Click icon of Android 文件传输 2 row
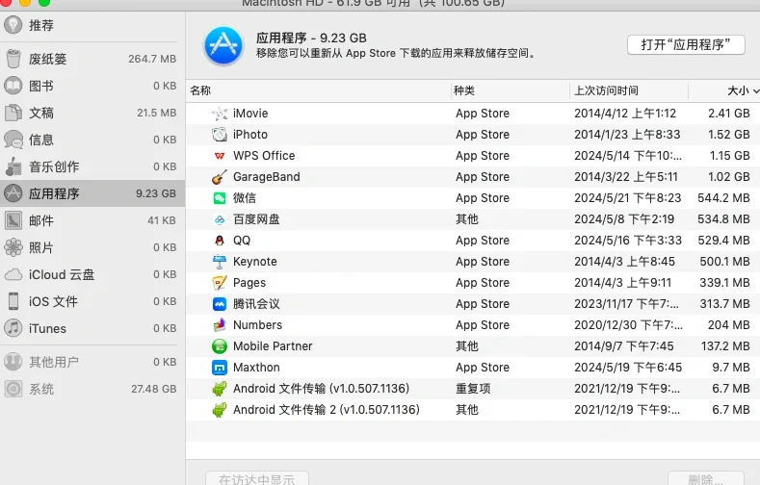The width and height of the screenshot is (760, 485). [220, 410]
